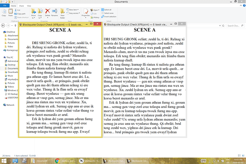
Task: Click '26 items' status bar text
Action: click(x=6, y=156)
